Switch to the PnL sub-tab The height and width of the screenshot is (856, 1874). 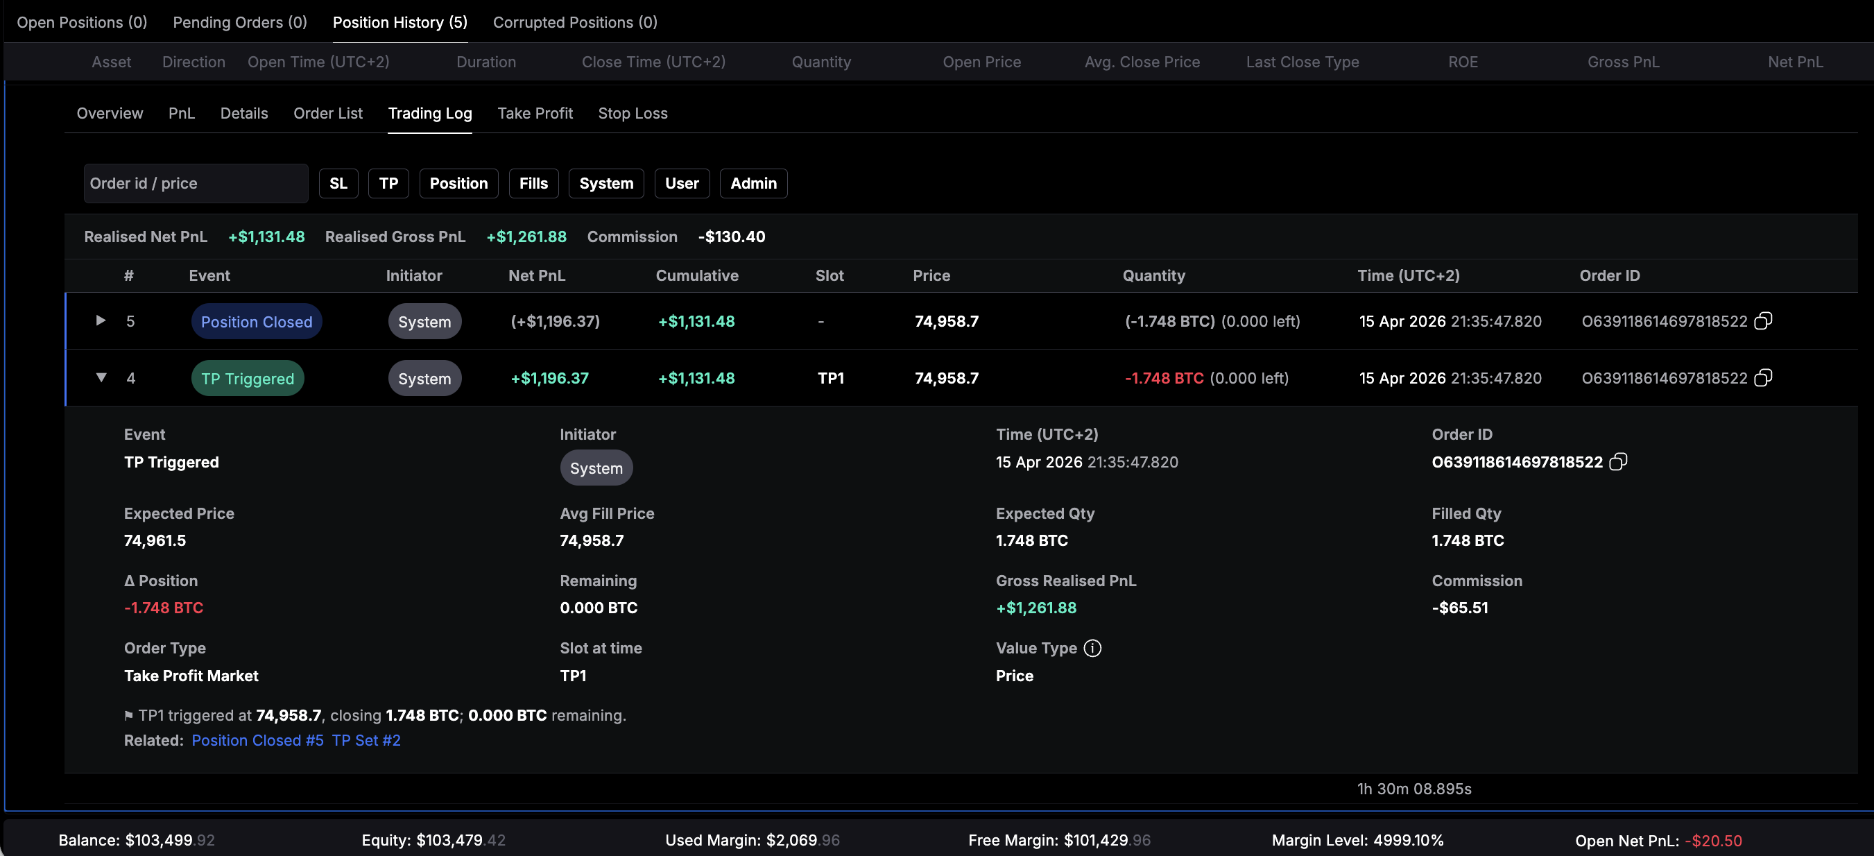[x=182, y=114]
